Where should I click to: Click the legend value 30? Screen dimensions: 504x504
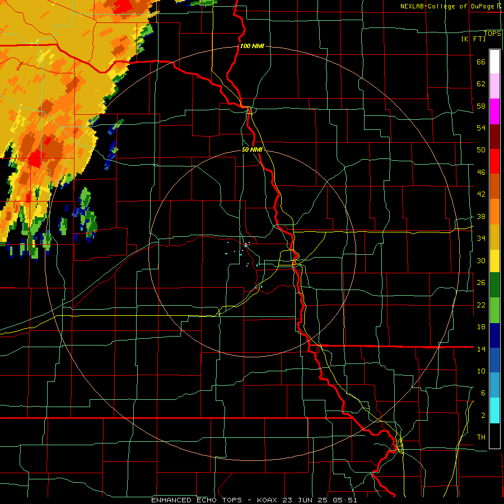click(x=481, y=260)
